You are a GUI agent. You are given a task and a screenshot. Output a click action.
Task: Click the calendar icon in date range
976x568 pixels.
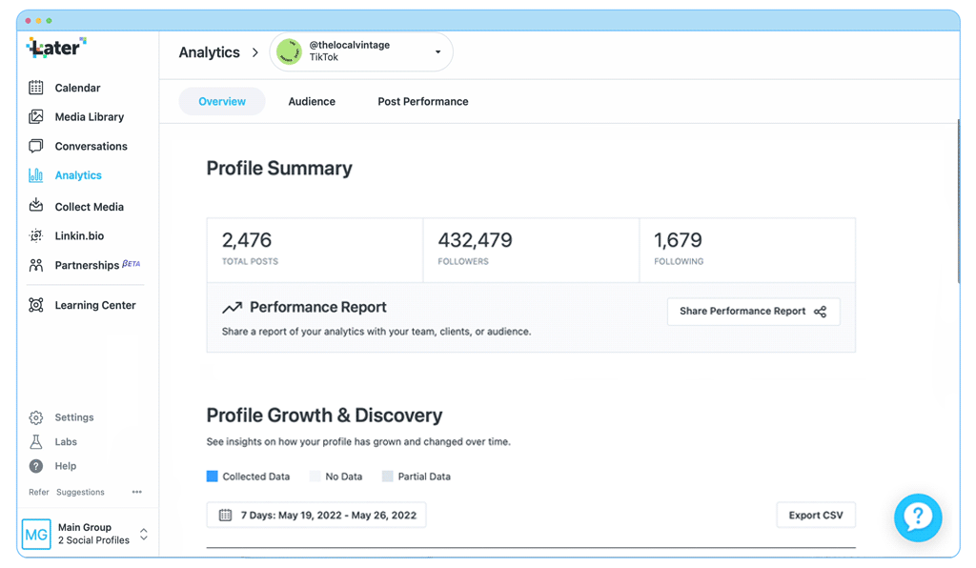pyautogui.click(x=225, y=516)
